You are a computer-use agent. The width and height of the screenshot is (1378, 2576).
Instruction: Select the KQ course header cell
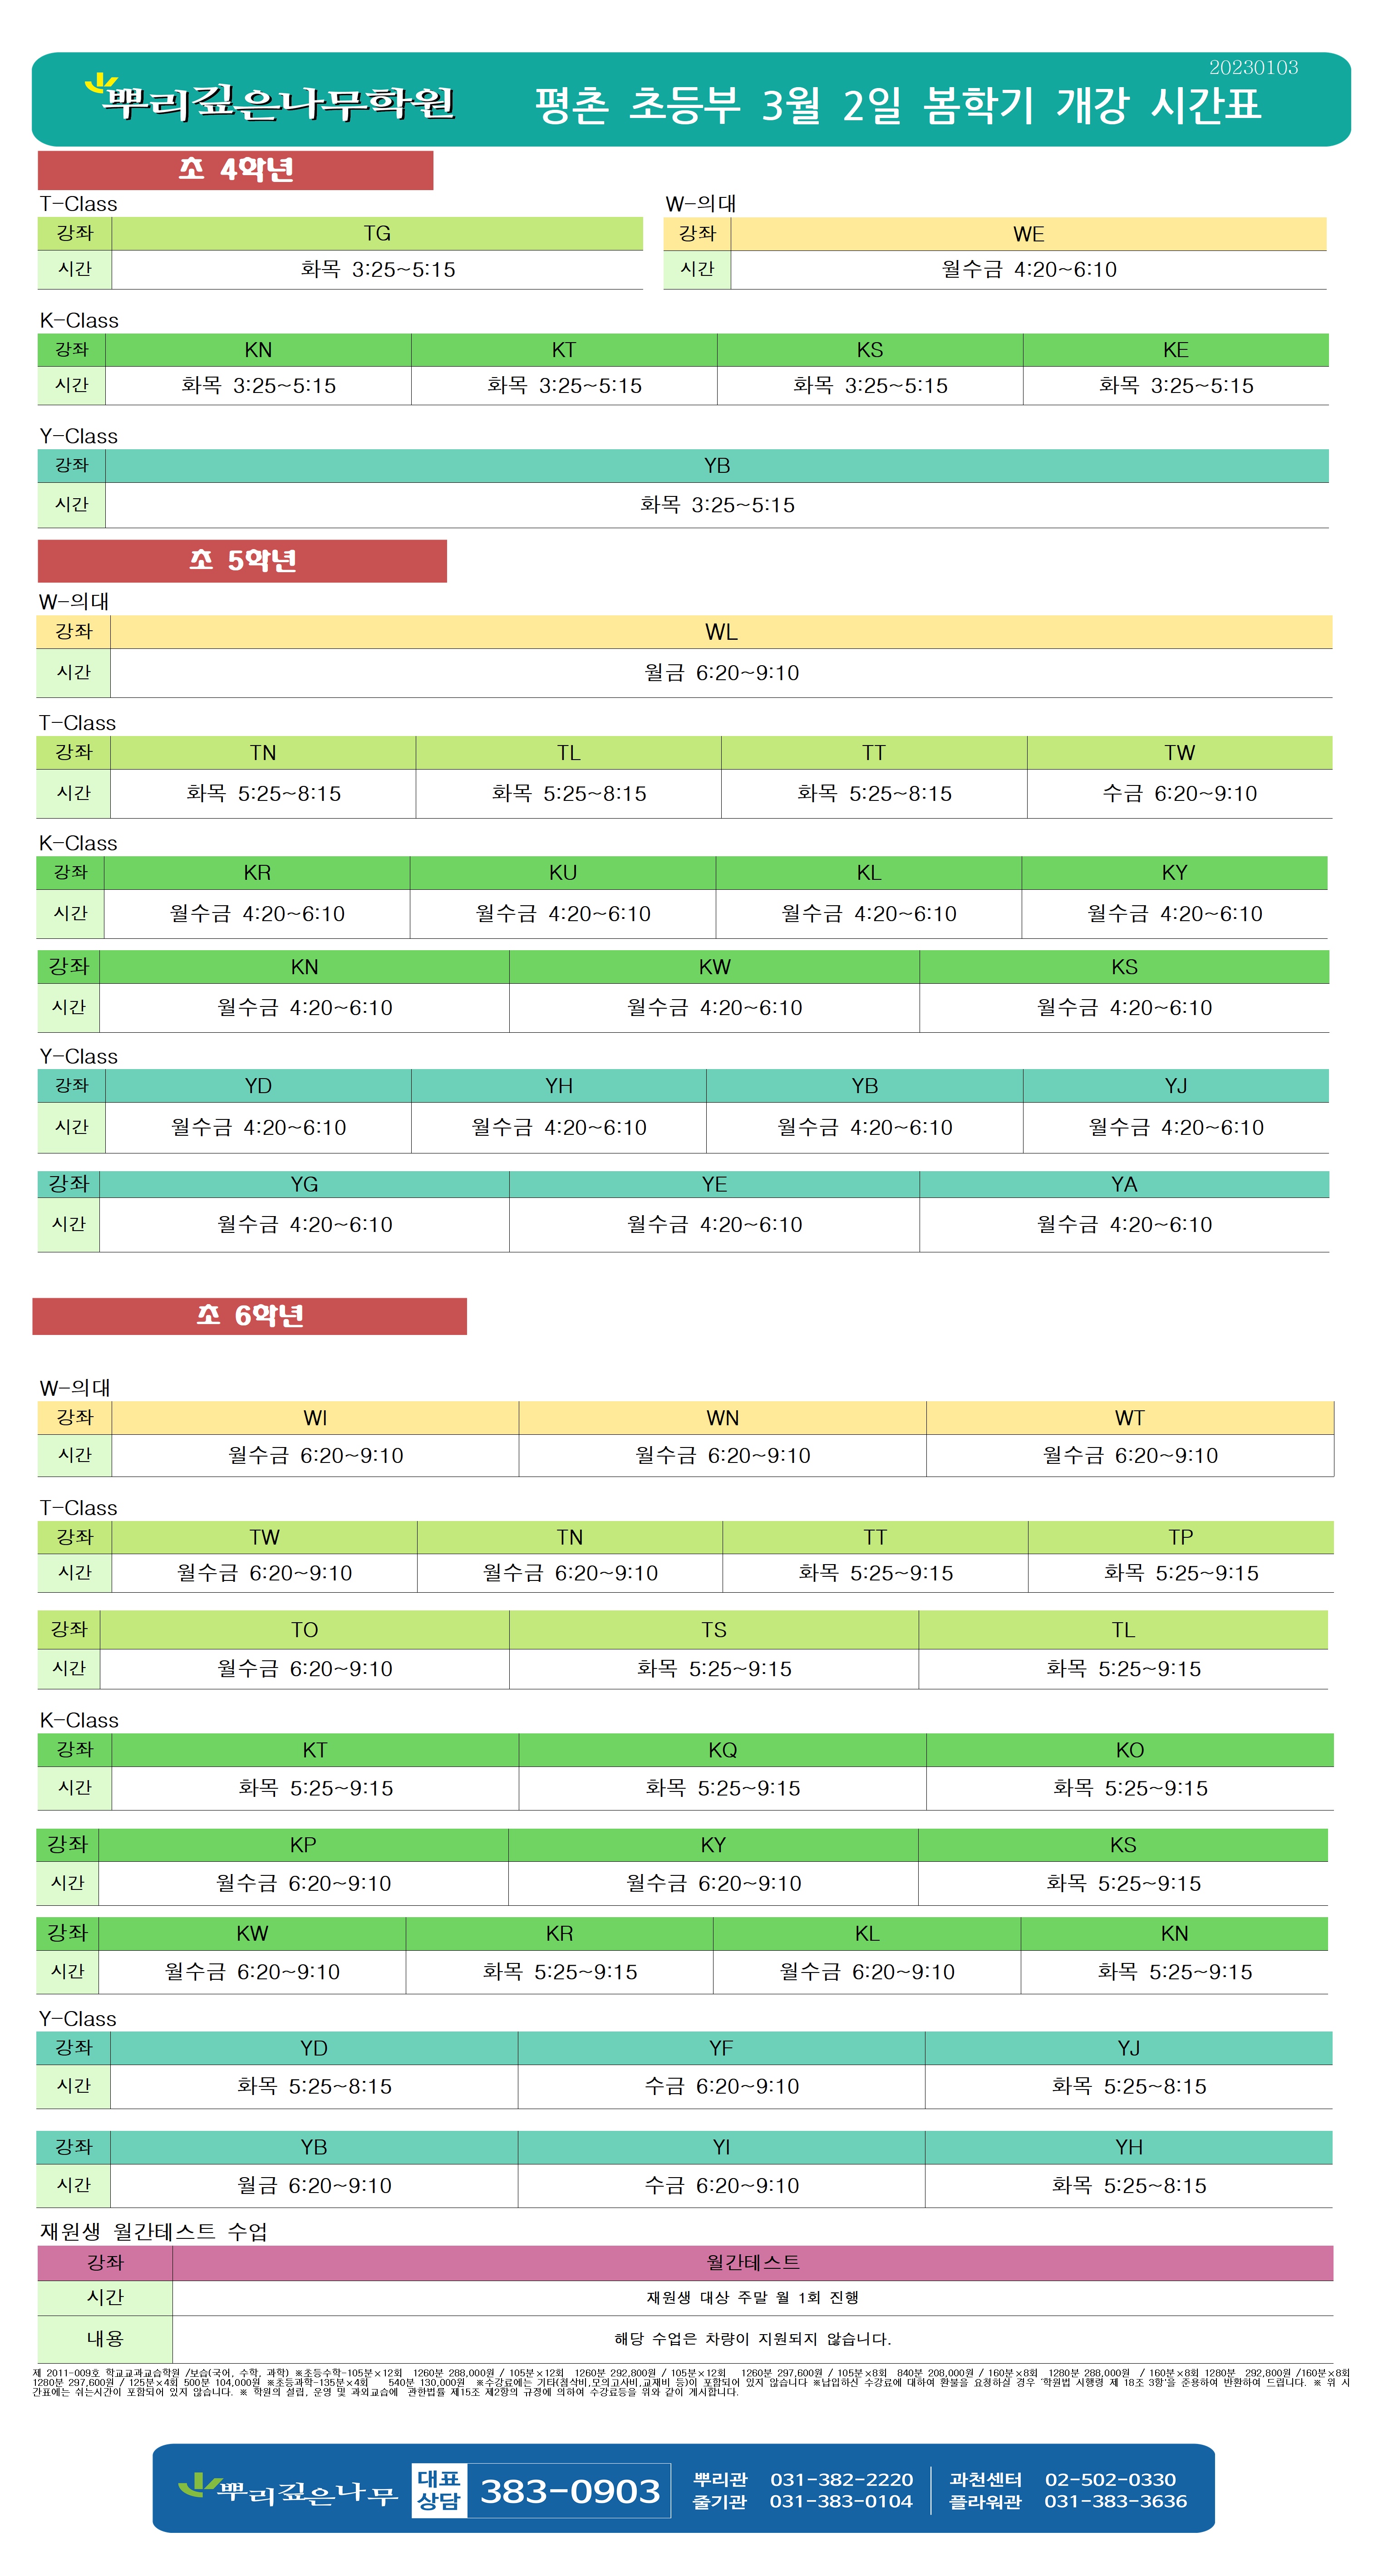[722, 1750]
